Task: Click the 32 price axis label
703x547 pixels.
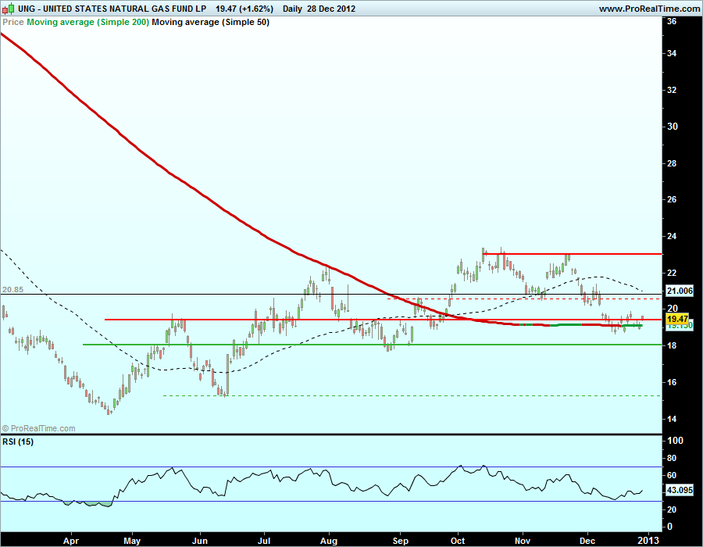Action: point(672,90)
